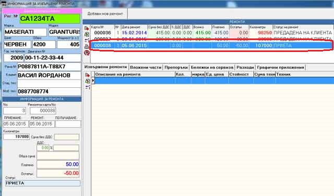Click the blue arrows icon beside the repairs list
The image size is (334, 196).
pyautogui.click(x=87, y=40)
